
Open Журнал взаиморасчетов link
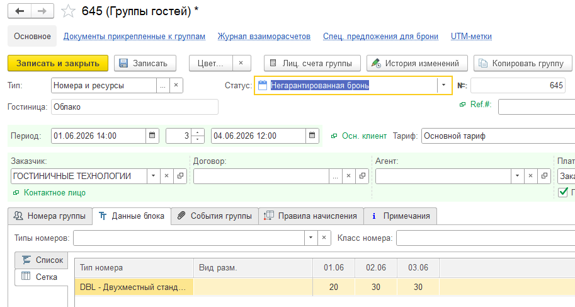(x=264, y=37)
